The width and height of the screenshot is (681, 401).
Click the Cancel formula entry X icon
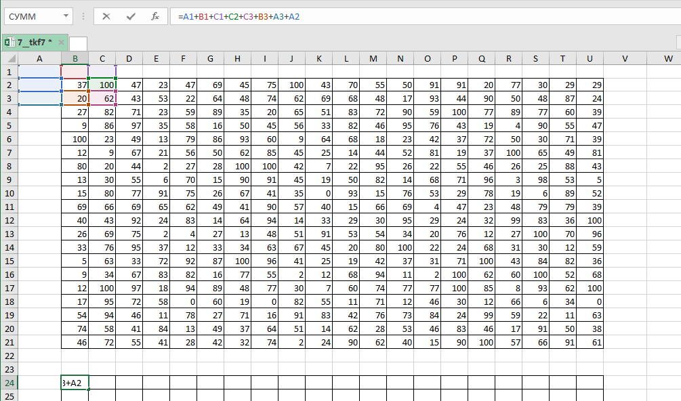[106, 16]
